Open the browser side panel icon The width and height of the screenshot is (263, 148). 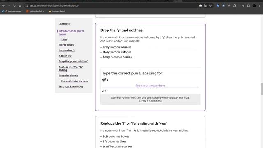[x=248, y=5]
